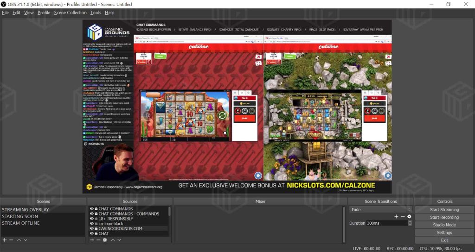Open Settings from Controls panel
475x252 pixels.
click(x=444, y=233)
